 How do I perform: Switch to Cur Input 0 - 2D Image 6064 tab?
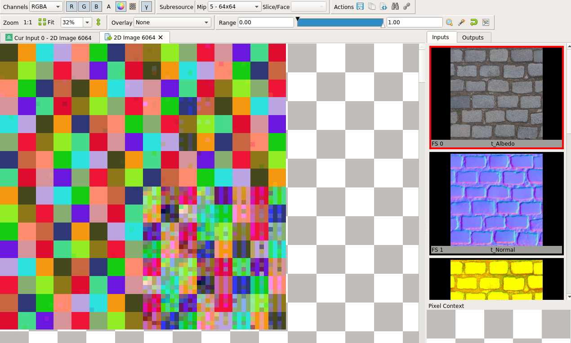[49, 38]
